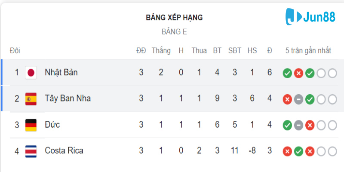Select the Đức team name
344x172 pixels.
point(52,125)
